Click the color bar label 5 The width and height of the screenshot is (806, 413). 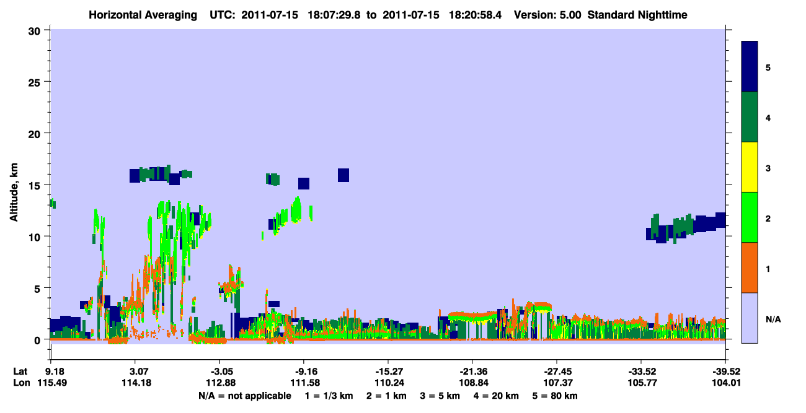(x=768, y=67)
